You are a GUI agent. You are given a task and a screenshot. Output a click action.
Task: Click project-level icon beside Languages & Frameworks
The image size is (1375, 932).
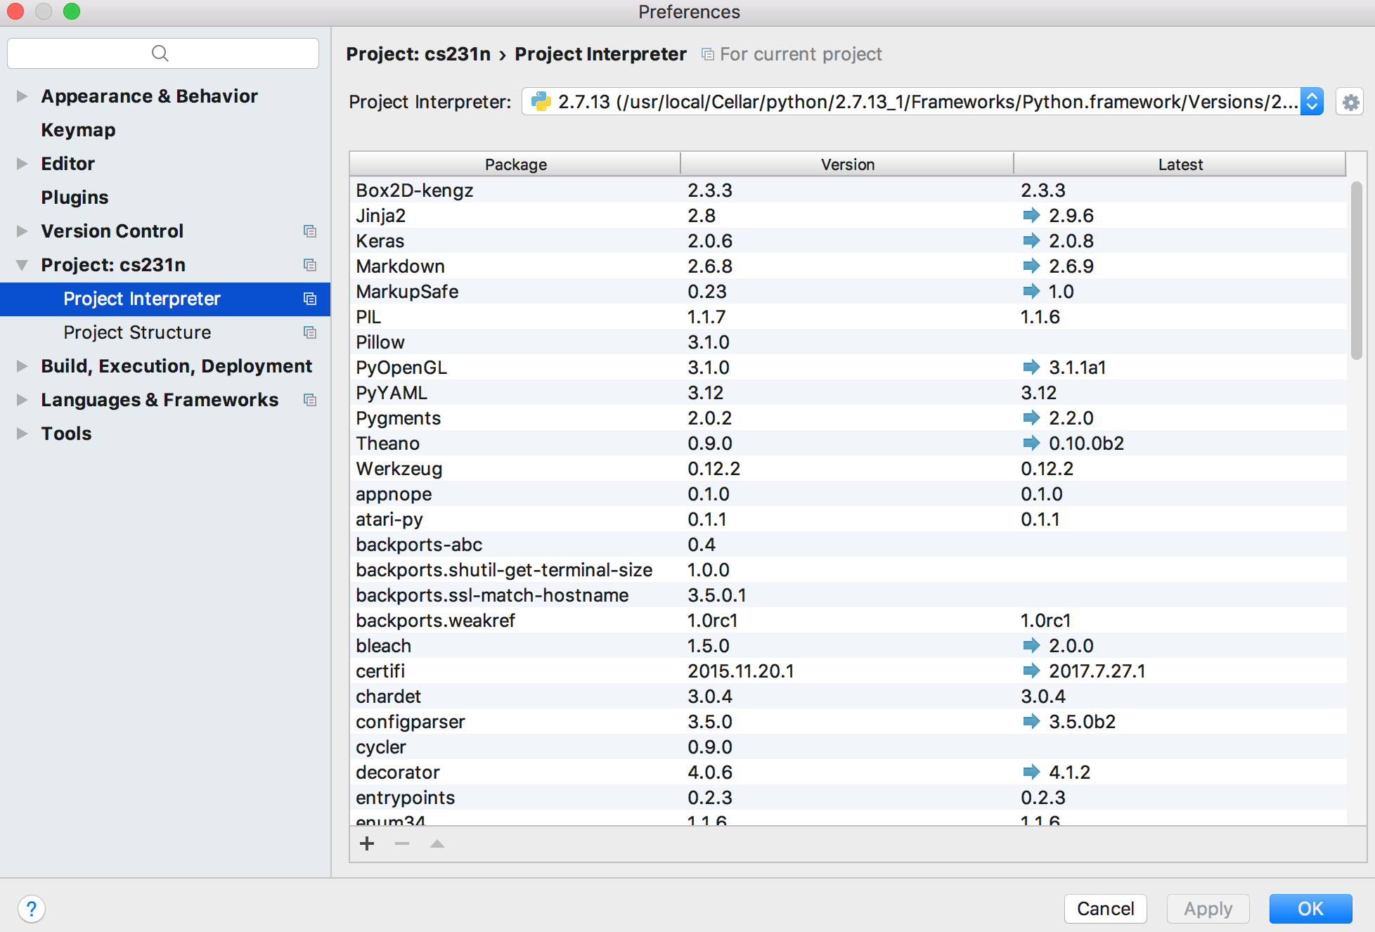point(309,400)
